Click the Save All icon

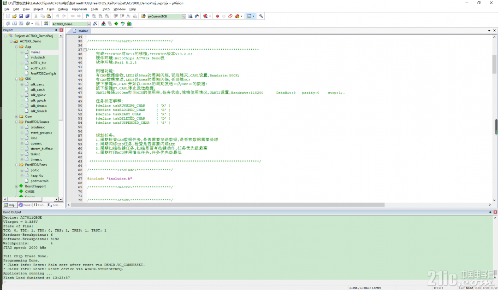click(27, 16)
